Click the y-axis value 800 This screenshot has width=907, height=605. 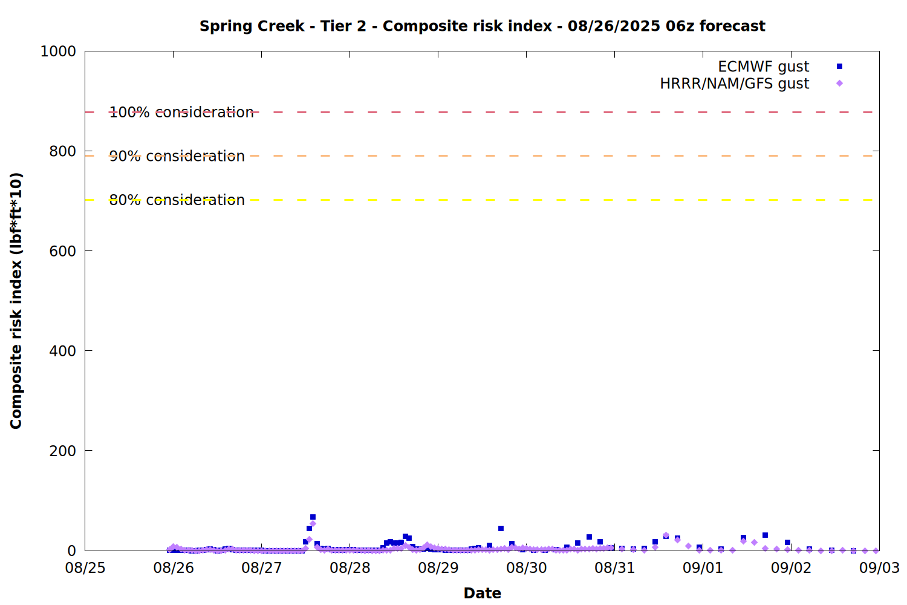(63, 151)
